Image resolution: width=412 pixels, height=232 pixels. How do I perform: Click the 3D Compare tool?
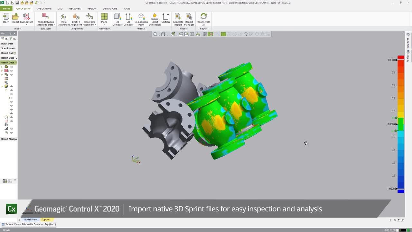(x=117, y=19)
